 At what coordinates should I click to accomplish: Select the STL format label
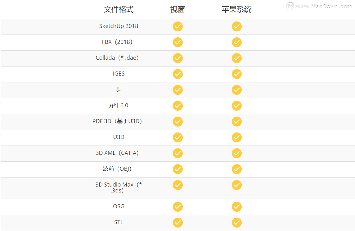(x=119, y=222)
